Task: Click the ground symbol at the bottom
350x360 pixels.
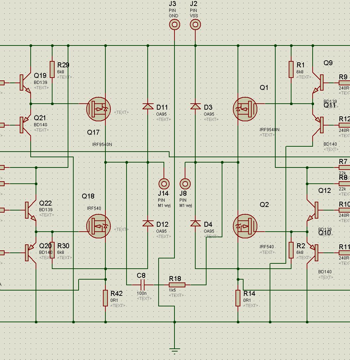Action: tap(174, 351)
